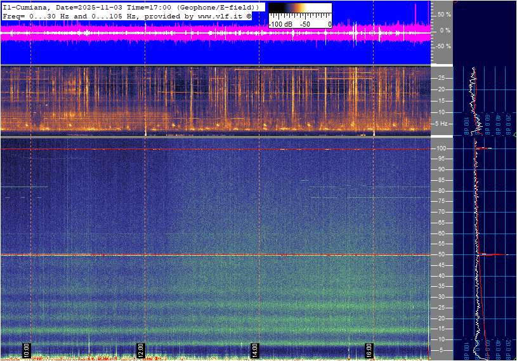The width and height of the screenshot is (517, 361).
Task: Click the 50 % amplitude axis label
Action: [x=444, y=14]
